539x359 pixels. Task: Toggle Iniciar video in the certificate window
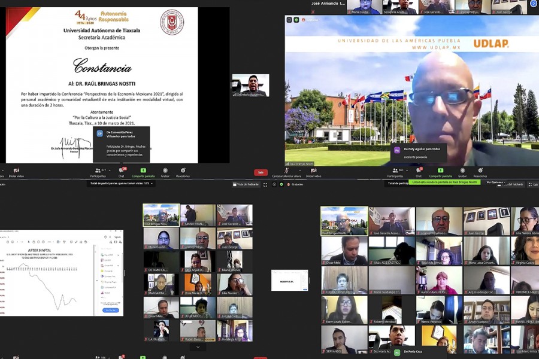(x=16, y=172)
